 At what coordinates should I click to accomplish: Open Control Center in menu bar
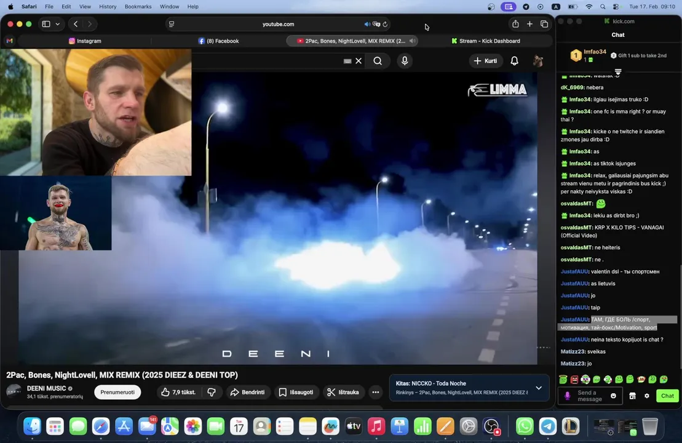click(616, 7)
